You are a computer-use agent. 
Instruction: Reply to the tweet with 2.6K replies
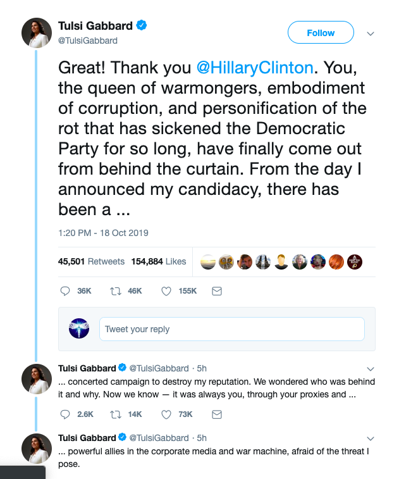pyautogui.click(x=65, y=414)
